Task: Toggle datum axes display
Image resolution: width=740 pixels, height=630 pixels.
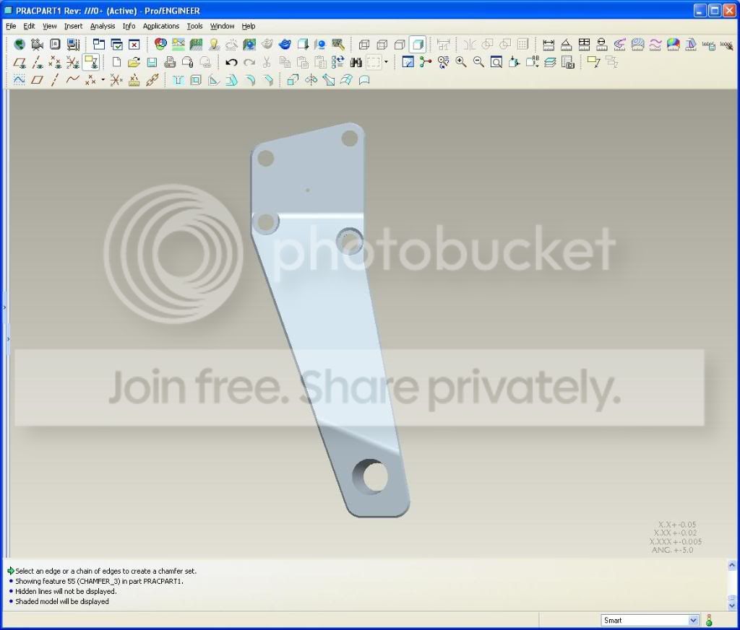Action: click(38, 62)
